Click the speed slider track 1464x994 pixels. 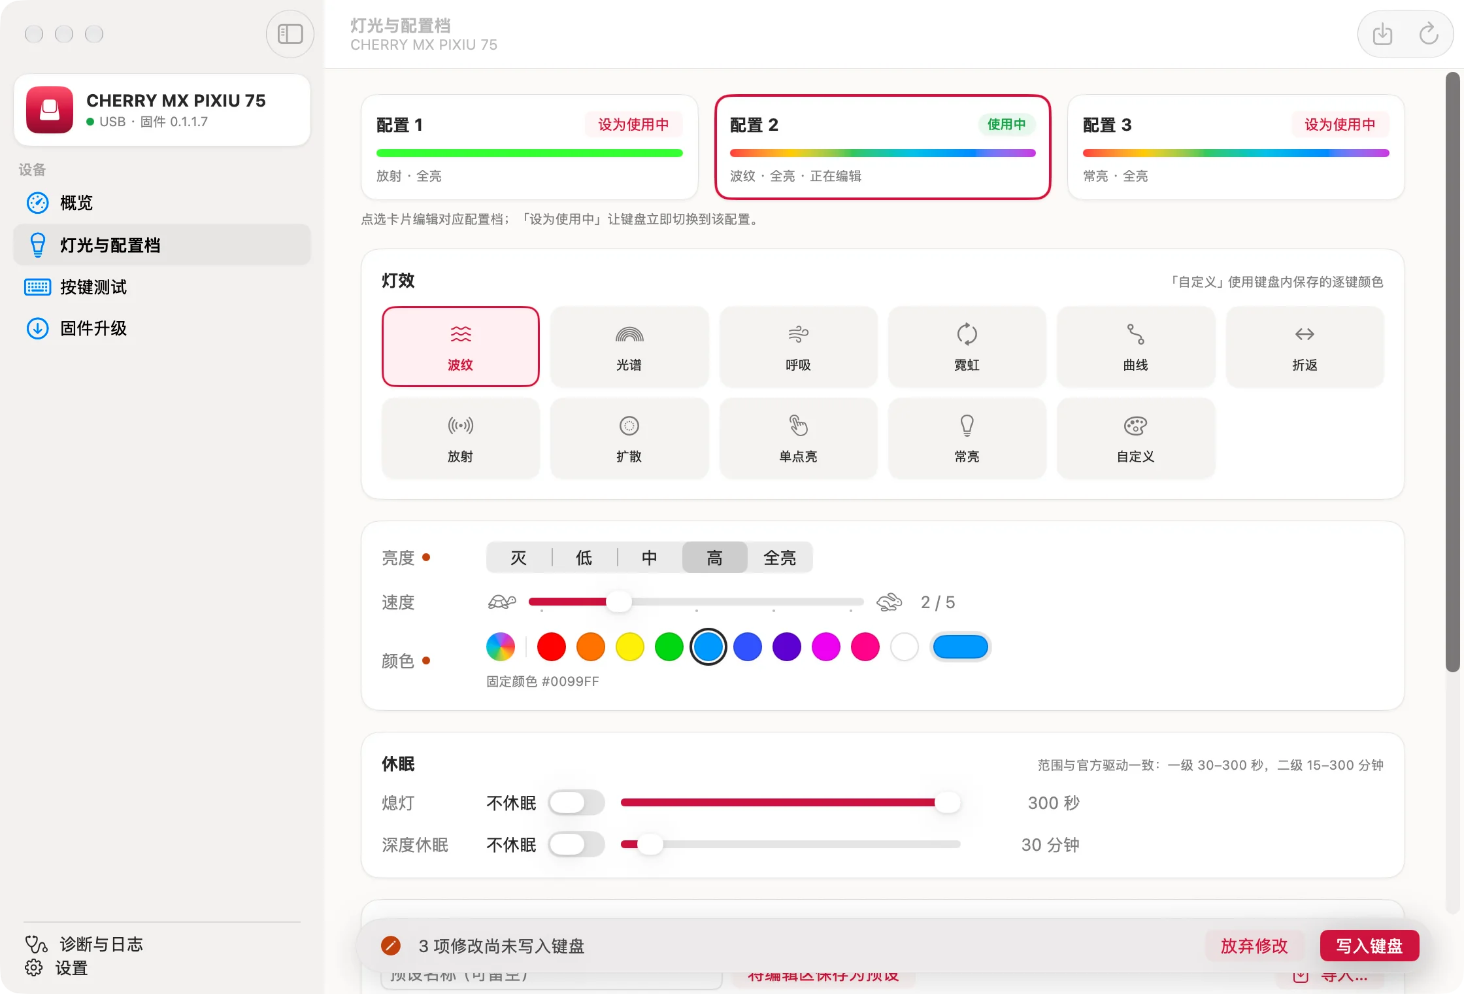(x=696, y=602)
